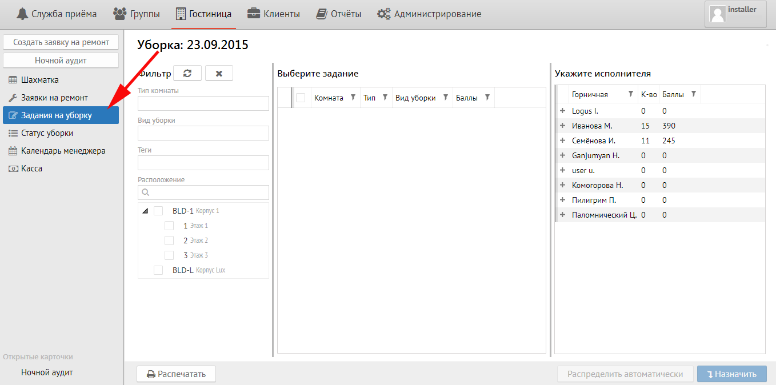776x385 pixels.
Task: Expand the Иванова М. row
Action: point(562,126)
